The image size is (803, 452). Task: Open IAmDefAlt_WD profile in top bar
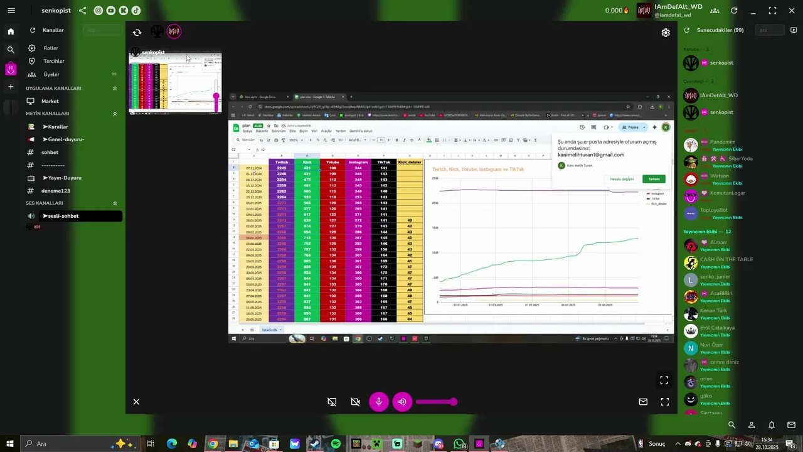671,11
